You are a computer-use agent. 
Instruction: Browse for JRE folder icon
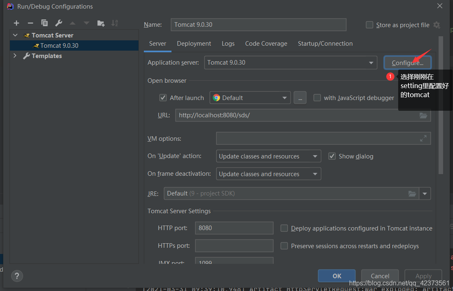412,193
